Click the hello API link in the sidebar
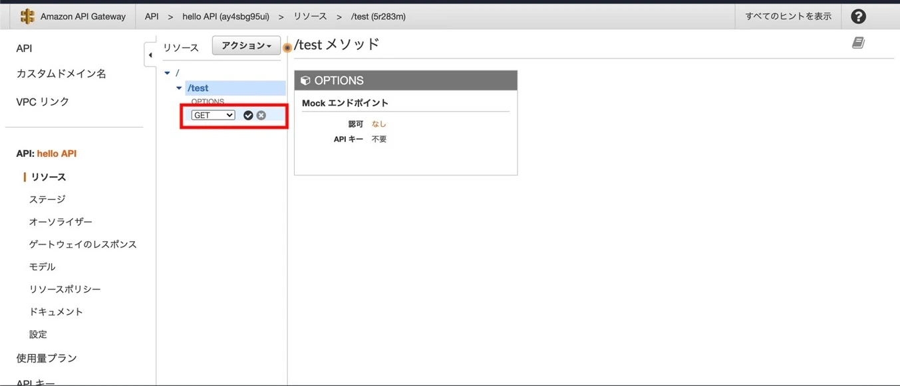 click(57, 153)
